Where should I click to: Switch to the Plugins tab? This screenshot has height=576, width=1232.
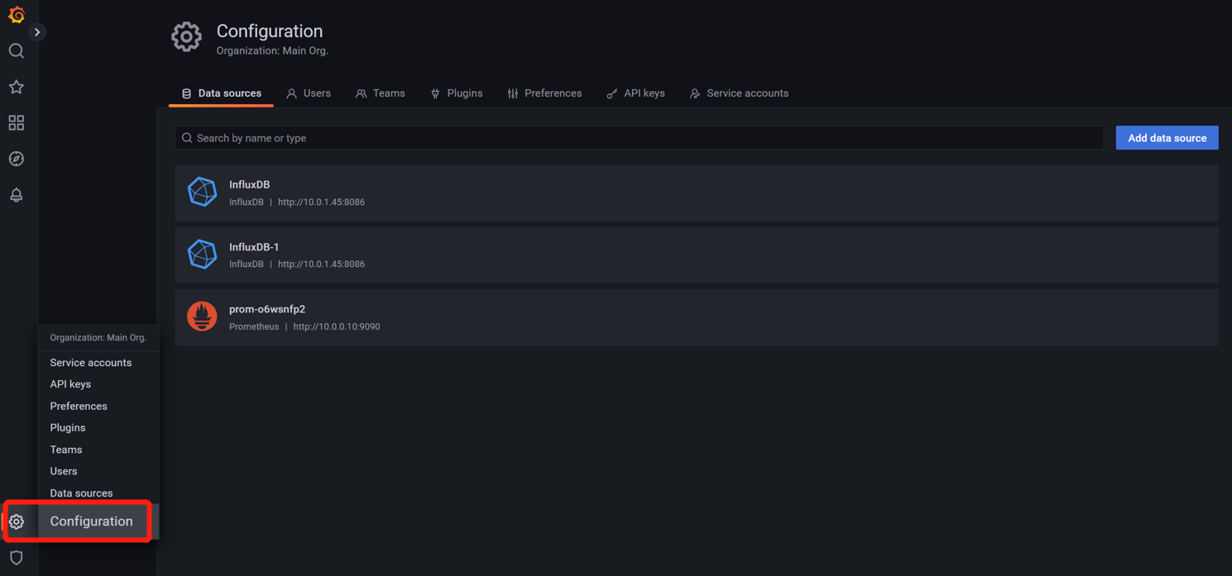pos(457,93)
